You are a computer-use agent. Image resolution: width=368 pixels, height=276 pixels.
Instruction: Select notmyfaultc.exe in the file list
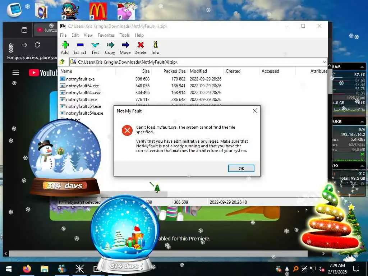tap(81, 100)
